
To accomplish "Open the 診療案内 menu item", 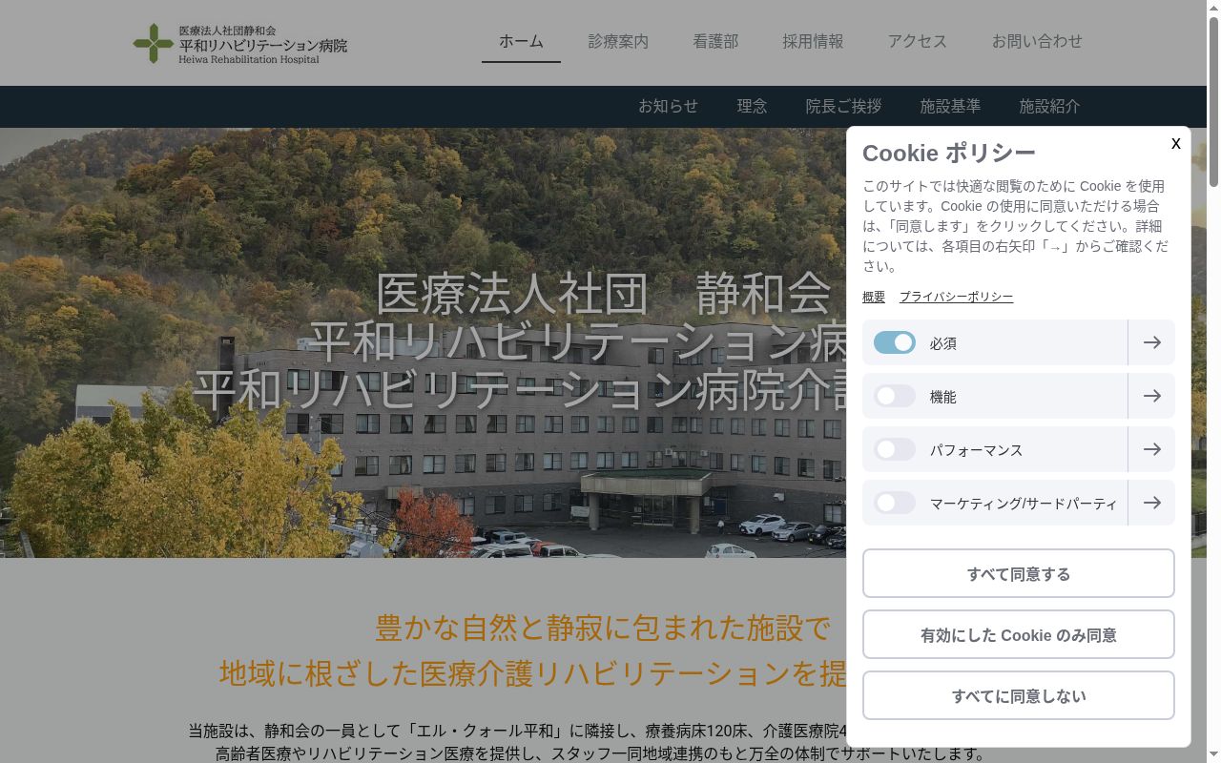I will (618, 42).
